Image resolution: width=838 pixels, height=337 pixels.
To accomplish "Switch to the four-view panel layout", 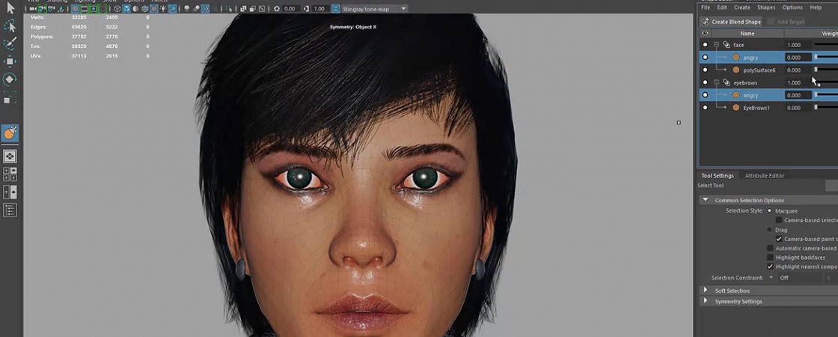I will pos(10,174).
